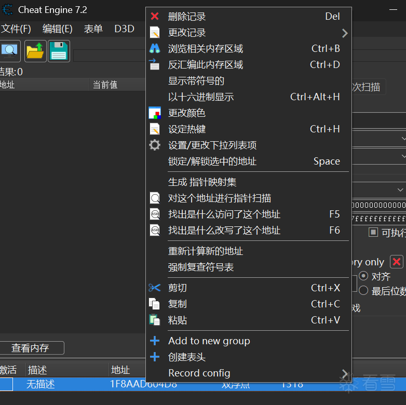
Task: Click the plus icon for 创建表头
Action: pos(155,357)
